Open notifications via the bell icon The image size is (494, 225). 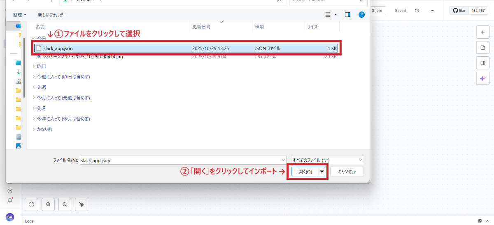coord(10,200)
